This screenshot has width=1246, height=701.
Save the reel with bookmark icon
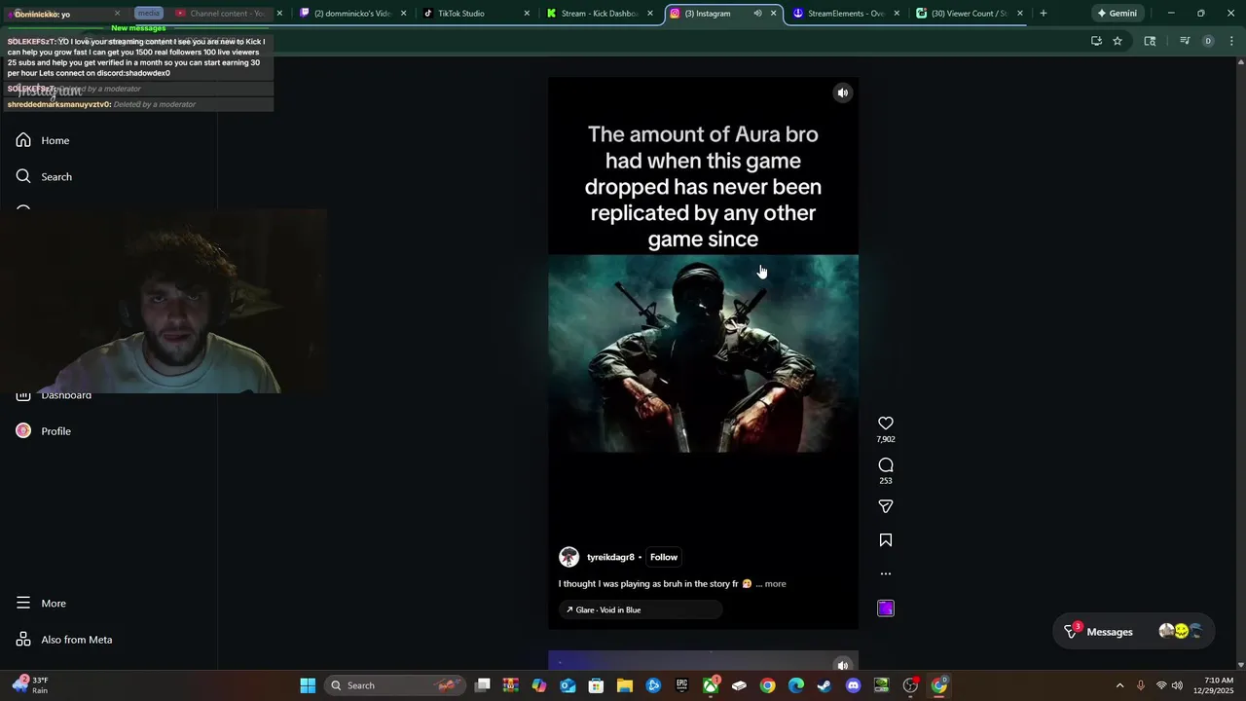(x=886, y=540)
